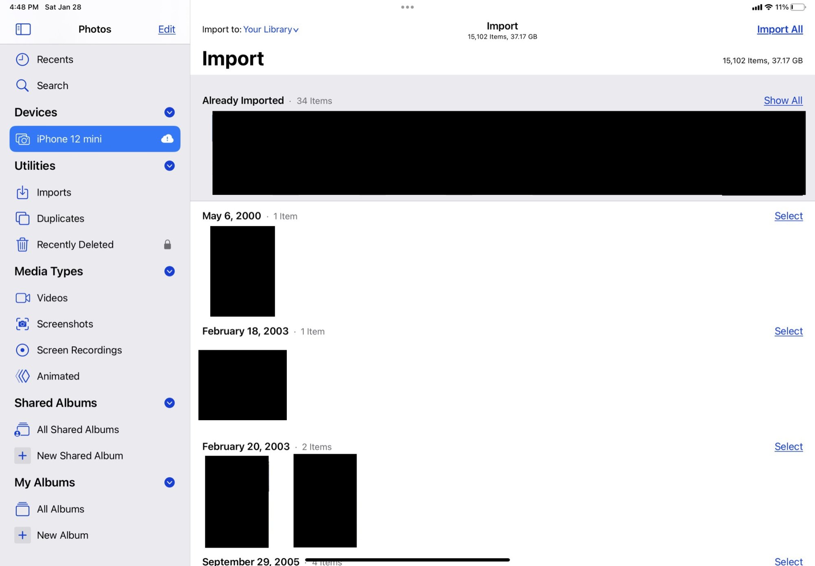Viewport: 815px width, 566px height.
Task: Click the Import All link
Action: tap(780, 29)
